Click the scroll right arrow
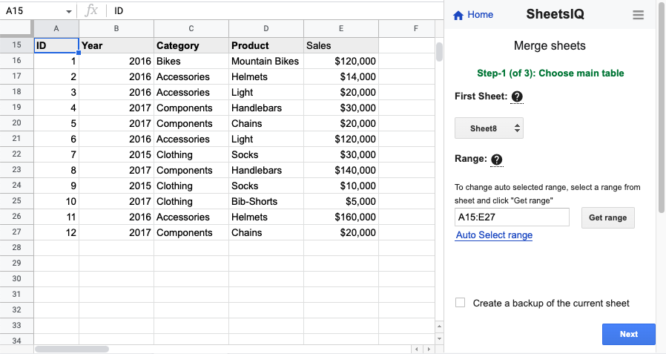666x354 pixels. point(429,350)
